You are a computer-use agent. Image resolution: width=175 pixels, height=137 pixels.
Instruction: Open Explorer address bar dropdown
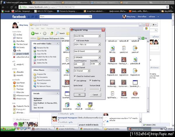click(139, 38)
